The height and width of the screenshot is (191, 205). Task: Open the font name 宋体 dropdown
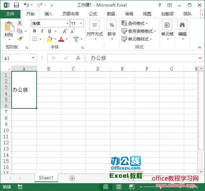coord(67,24)
